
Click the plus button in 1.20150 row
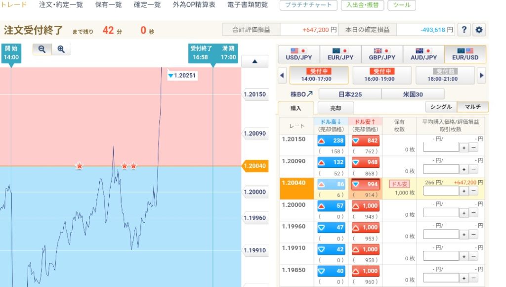click(x=464, y=147)
